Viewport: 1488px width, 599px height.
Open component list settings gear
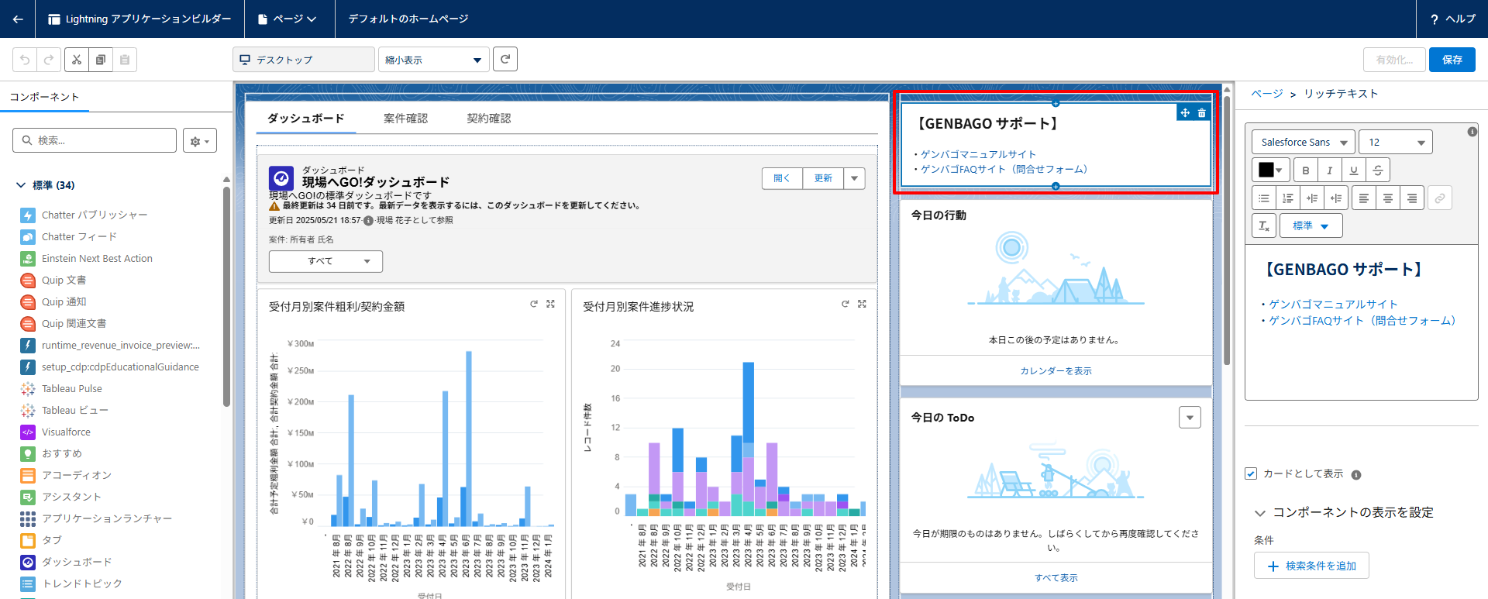200,140
